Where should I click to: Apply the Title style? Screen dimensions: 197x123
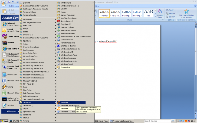click(x=148, y=13)
